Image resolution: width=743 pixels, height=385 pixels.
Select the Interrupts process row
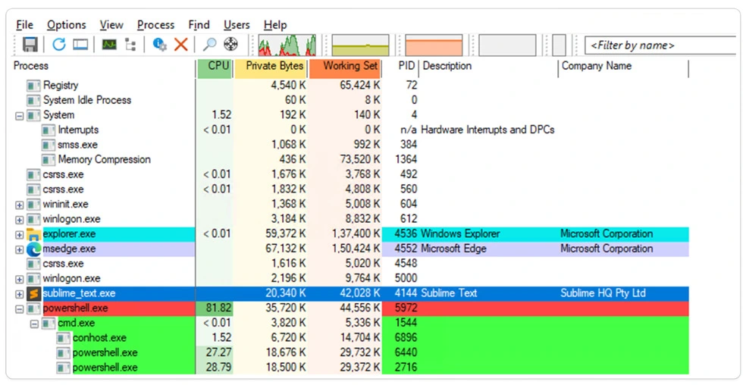[x=350, y=130]
